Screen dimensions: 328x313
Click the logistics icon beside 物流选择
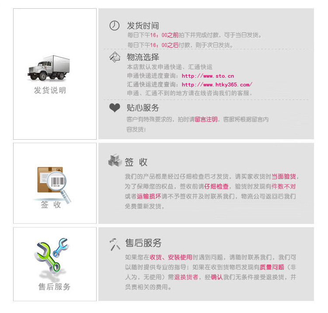(x=115, y=57)
